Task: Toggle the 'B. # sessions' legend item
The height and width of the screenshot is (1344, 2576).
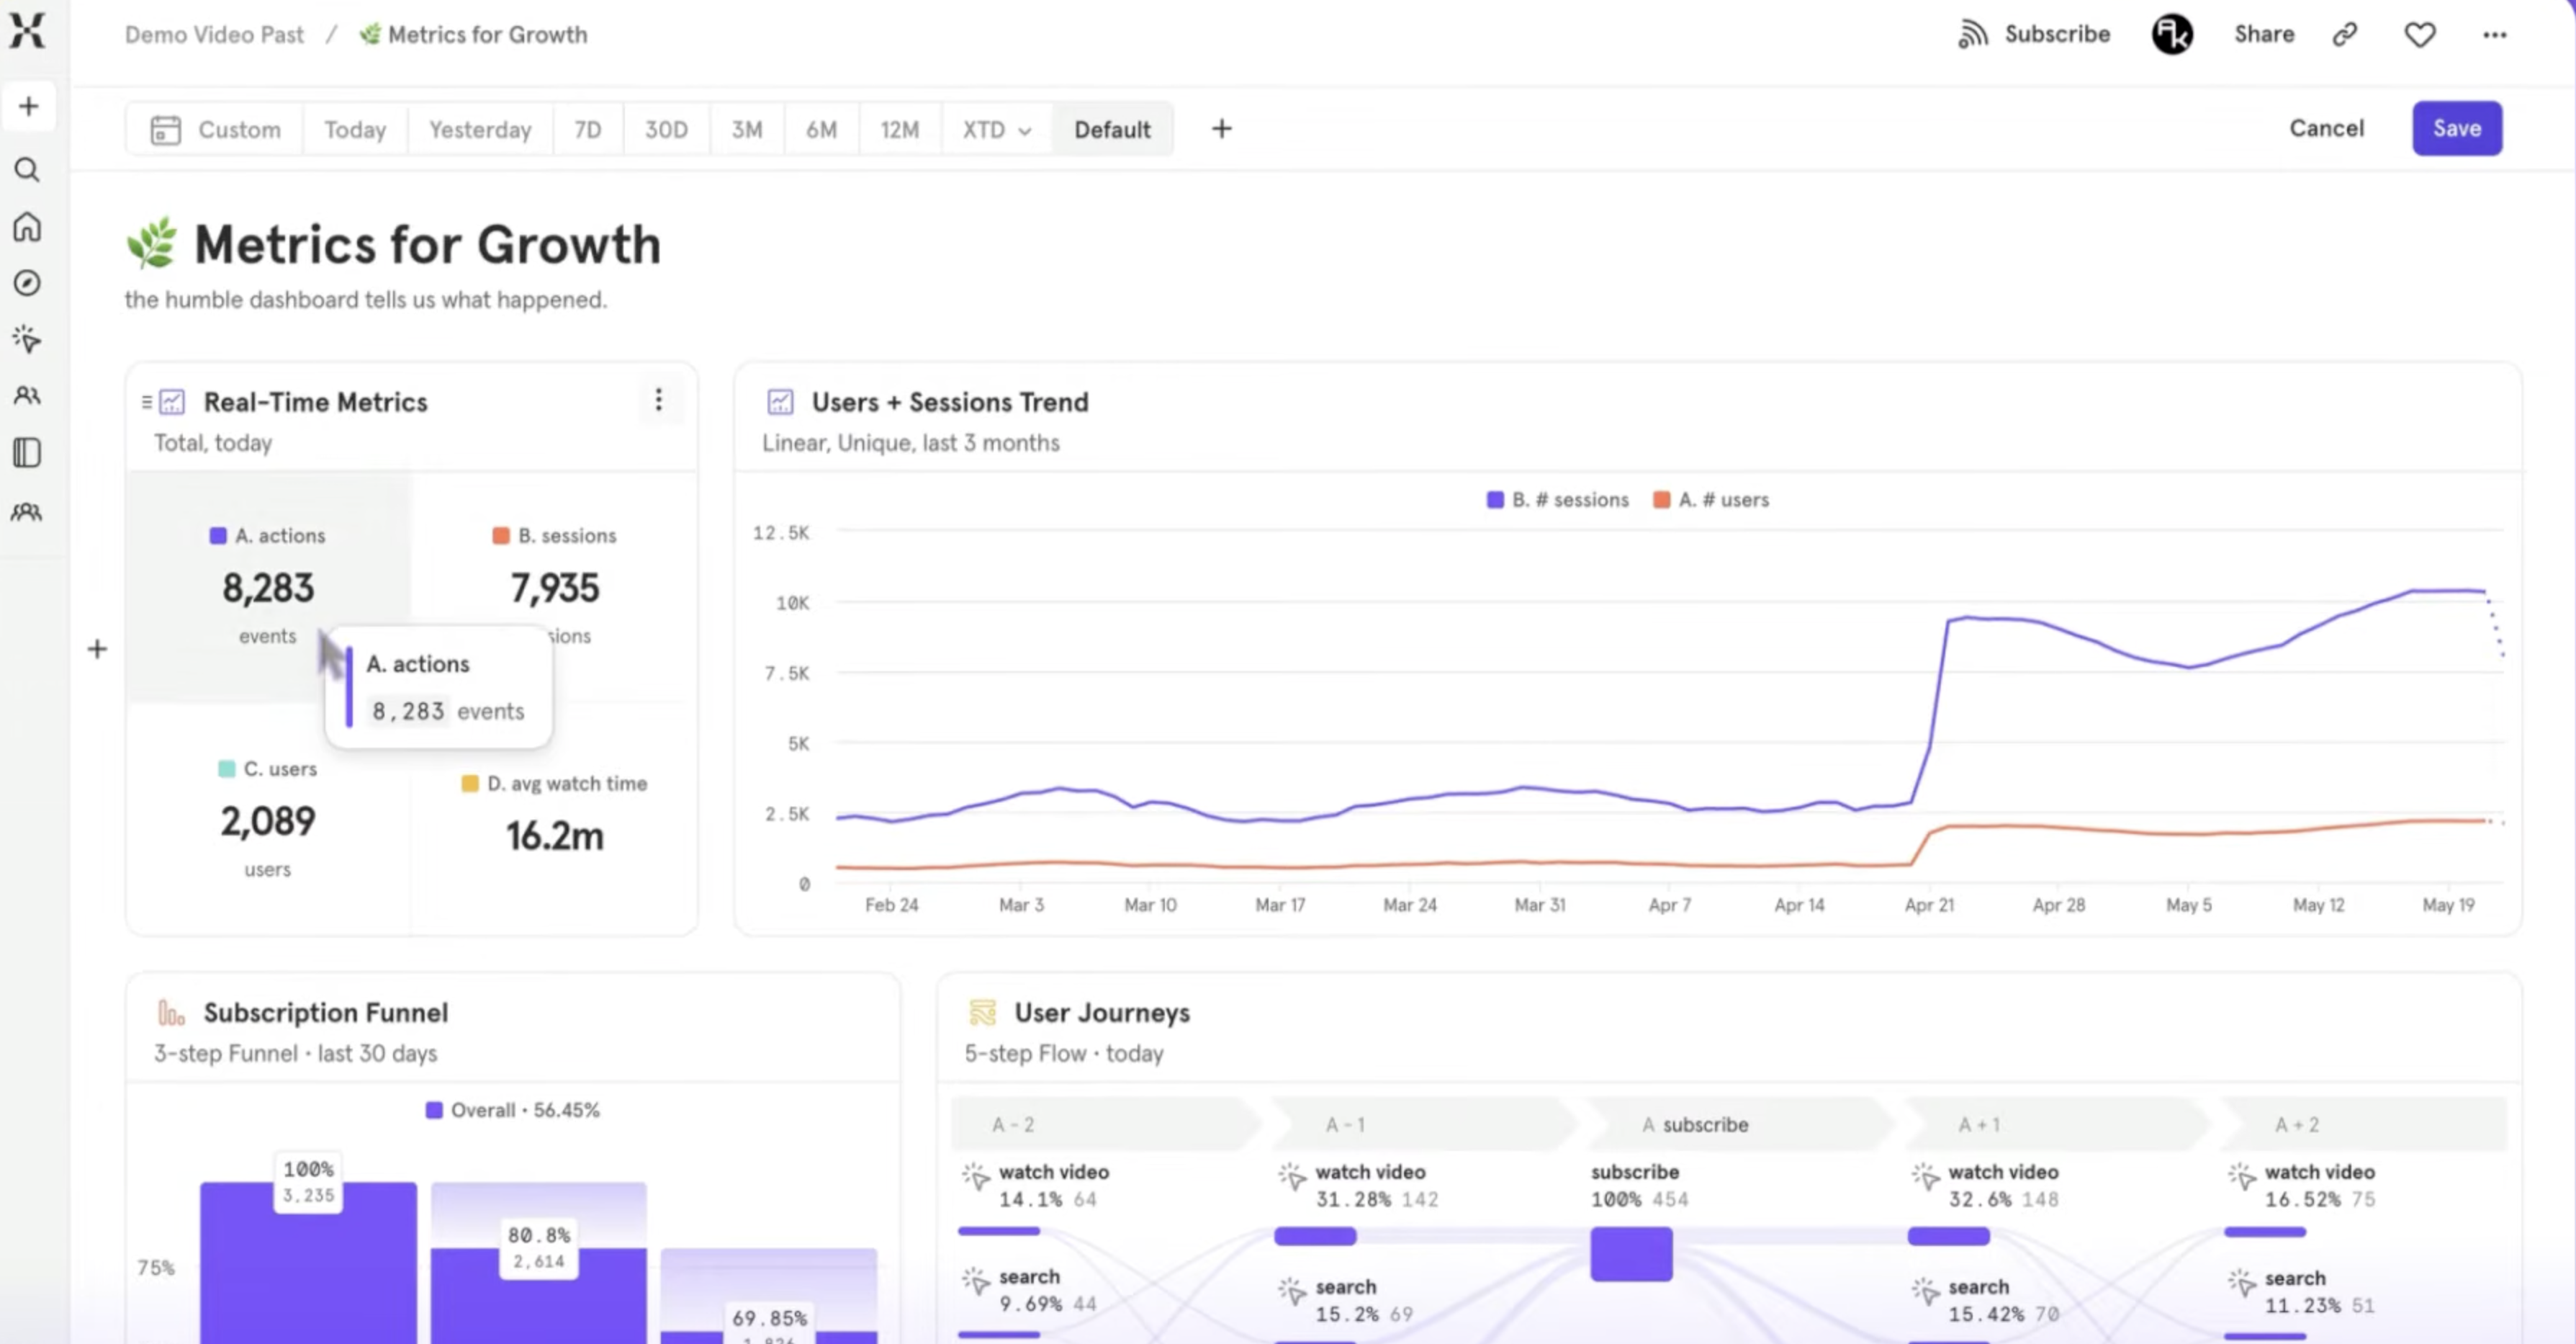Action: pyautogui.click(x=1556, y=499)
